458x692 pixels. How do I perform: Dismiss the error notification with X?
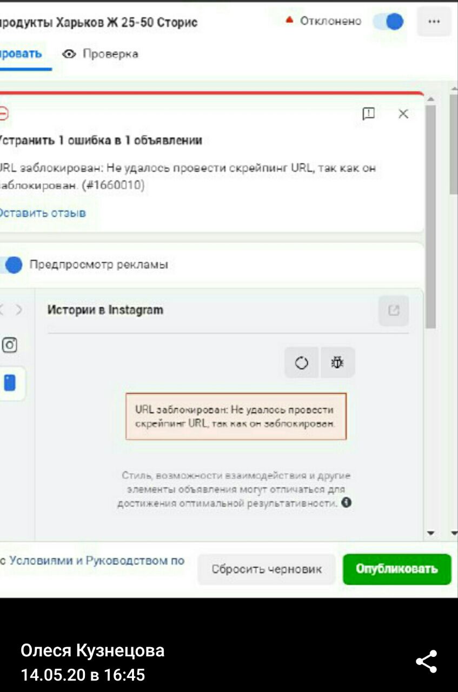403,114
